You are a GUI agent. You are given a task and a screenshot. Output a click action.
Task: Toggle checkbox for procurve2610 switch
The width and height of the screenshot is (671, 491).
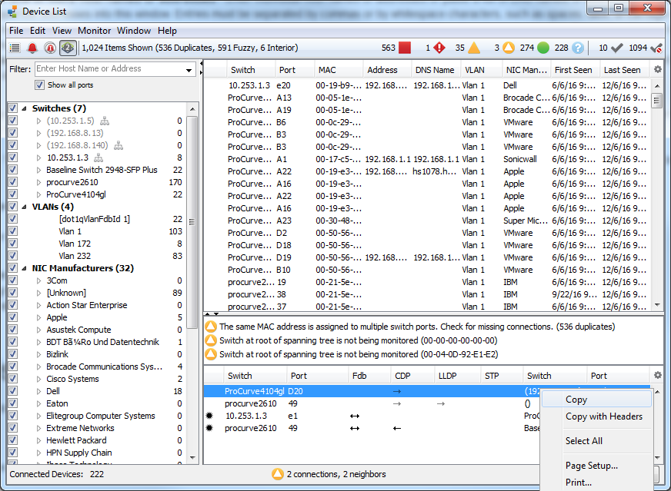click(x=13, y=182)
